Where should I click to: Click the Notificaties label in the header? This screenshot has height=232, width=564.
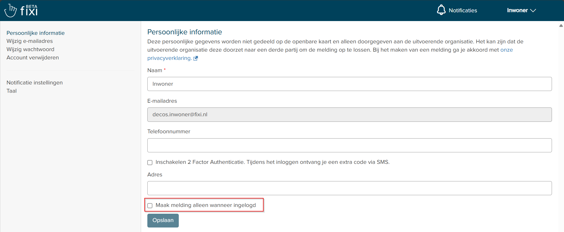tap(463, 10)
